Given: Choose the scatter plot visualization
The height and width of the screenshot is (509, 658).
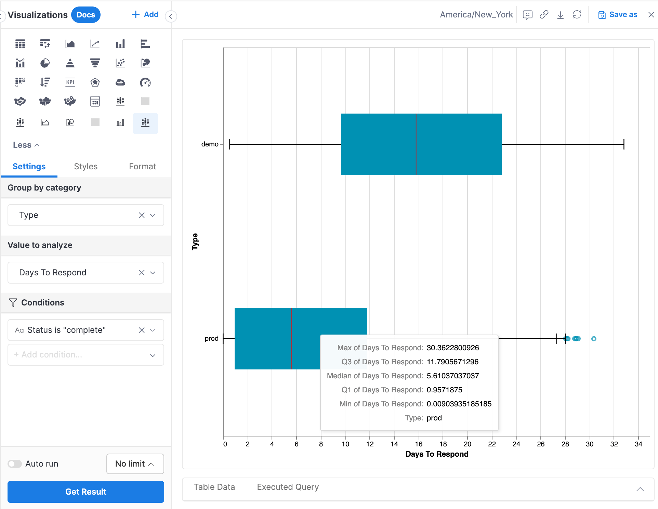Looking at the screenshot, I should (x=120, y=63).
